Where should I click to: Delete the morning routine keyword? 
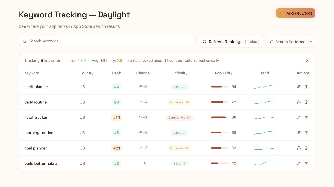[x=306, y=133]
